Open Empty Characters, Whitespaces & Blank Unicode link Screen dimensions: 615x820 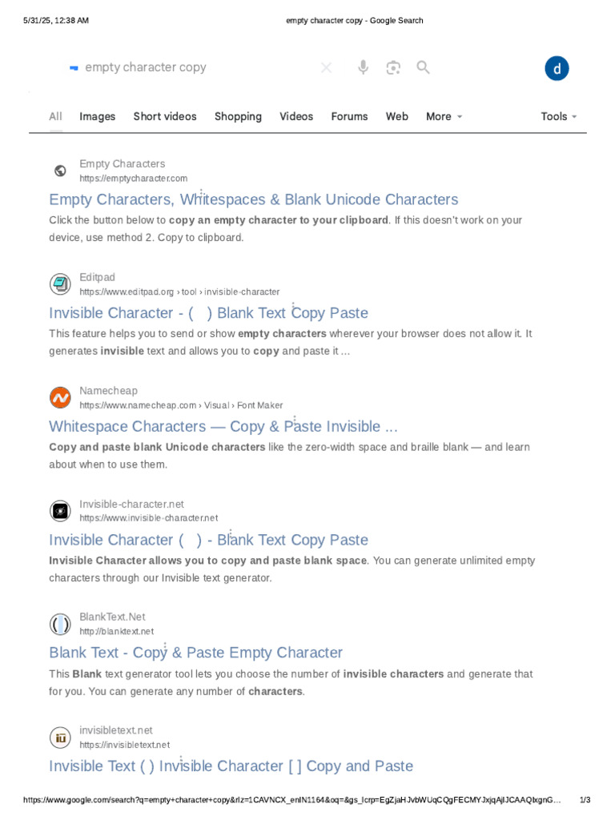click(x=254, y=199)
